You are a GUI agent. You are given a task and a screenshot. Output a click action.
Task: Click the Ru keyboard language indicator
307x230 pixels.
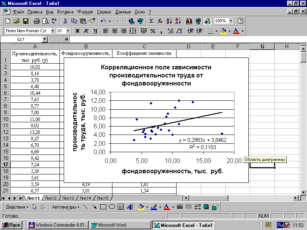coord(280,225)
